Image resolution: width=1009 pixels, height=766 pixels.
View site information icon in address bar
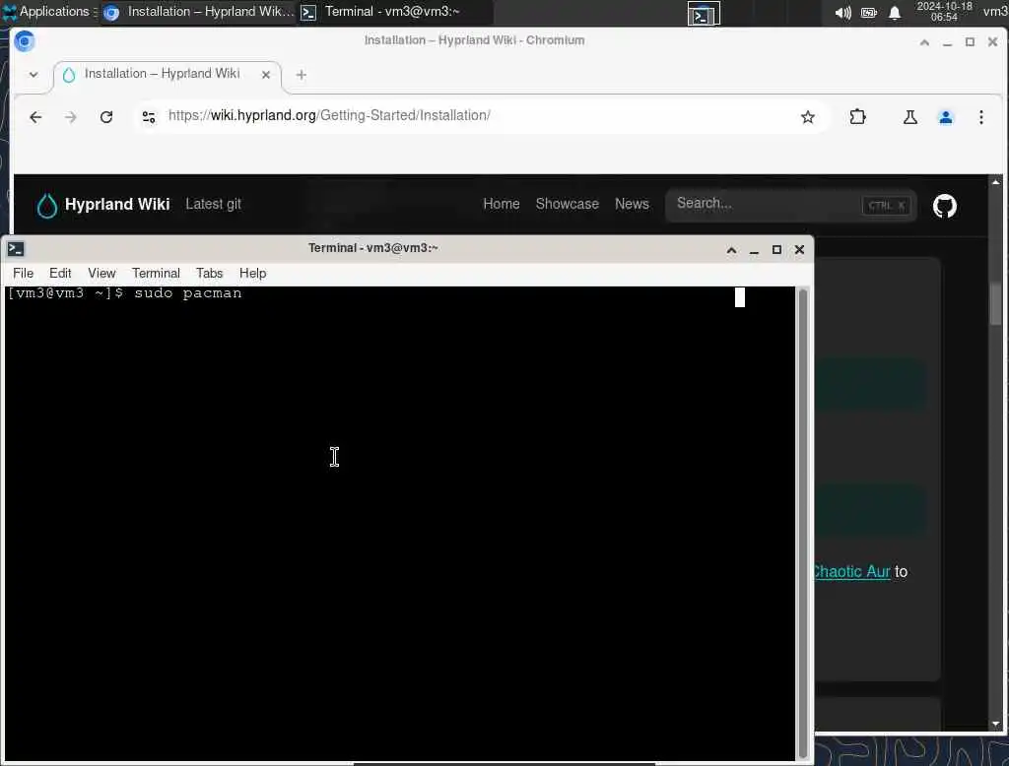149,116
